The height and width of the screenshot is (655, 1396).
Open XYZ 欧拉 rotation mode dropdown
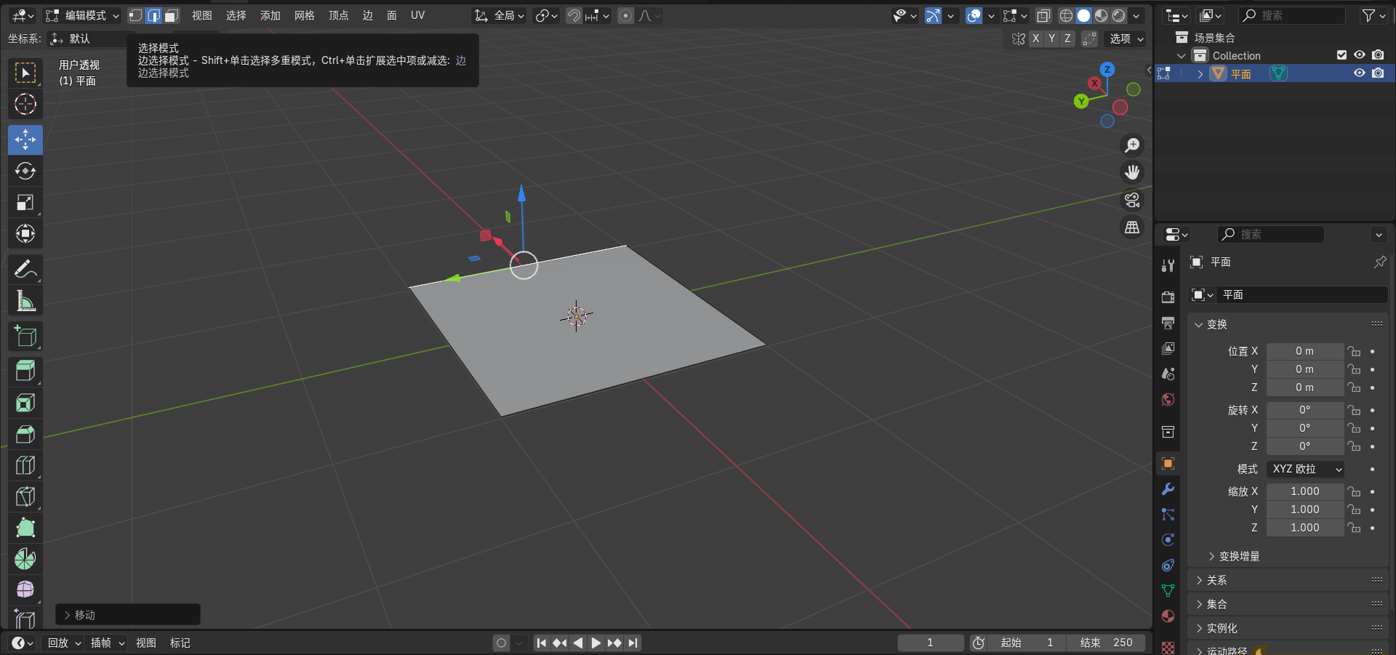[1305, 469]
